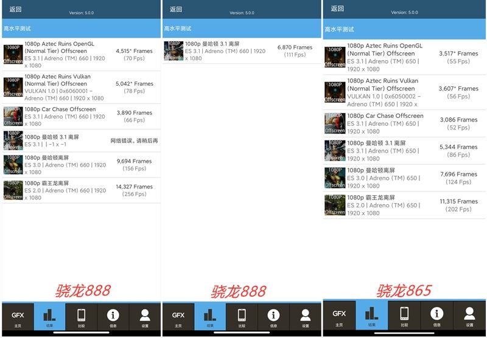Open 1080p 曼哈顿离屏 thumbnail, Adreno 660 list
The height and width of the screenshot is (338, 487).
pyautogui.click(x=13, y=165)
